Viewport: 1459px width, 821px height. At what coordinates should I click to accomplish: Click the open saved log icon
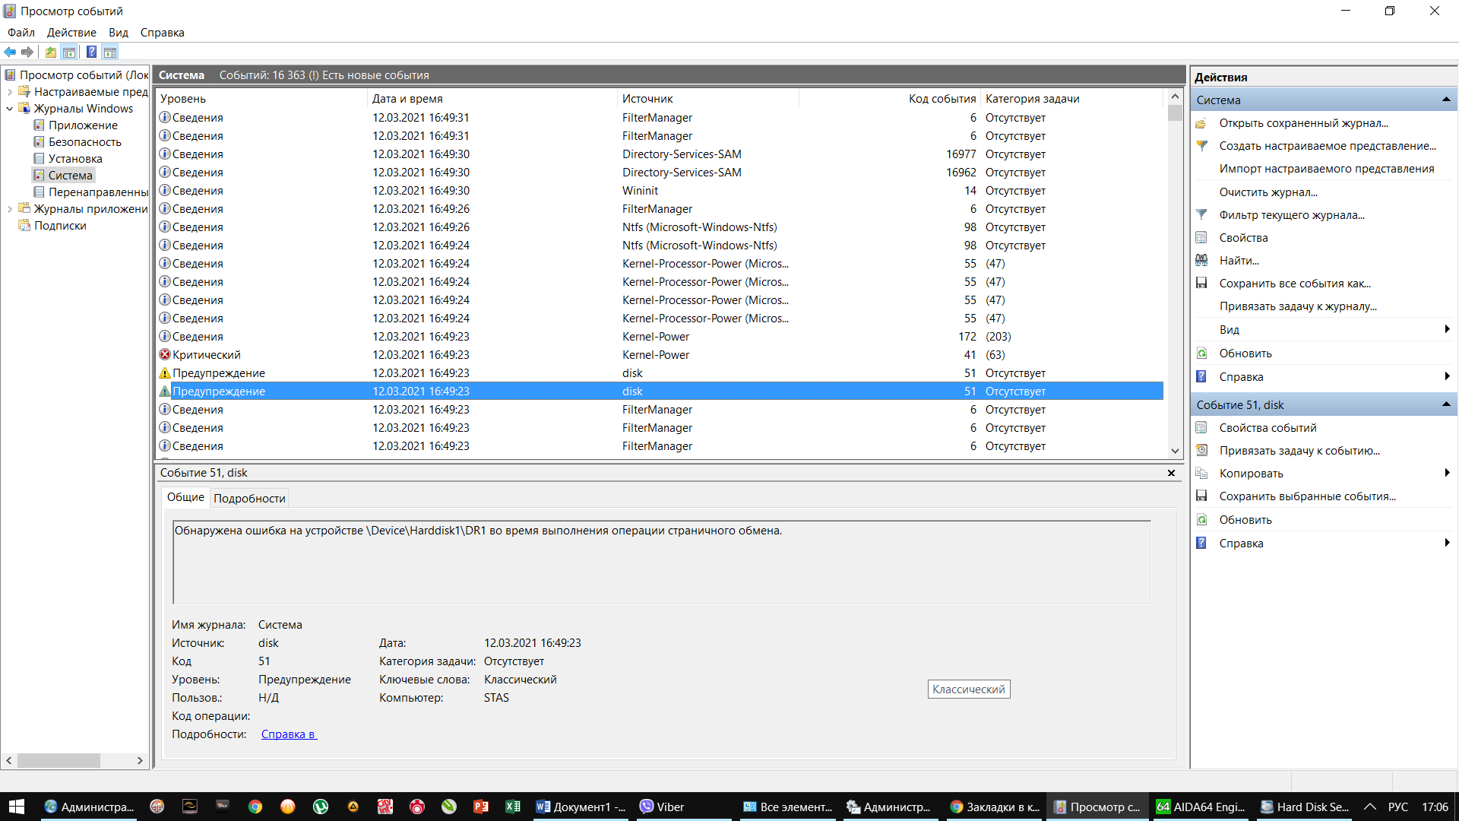[x=1201, y=123]
